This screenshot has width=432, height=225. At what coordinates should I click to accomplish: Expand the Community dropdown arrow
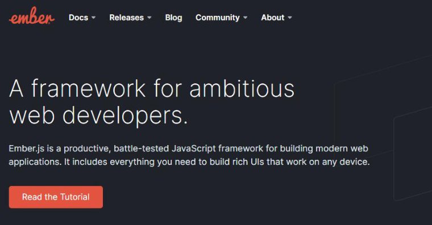point(245,18)
